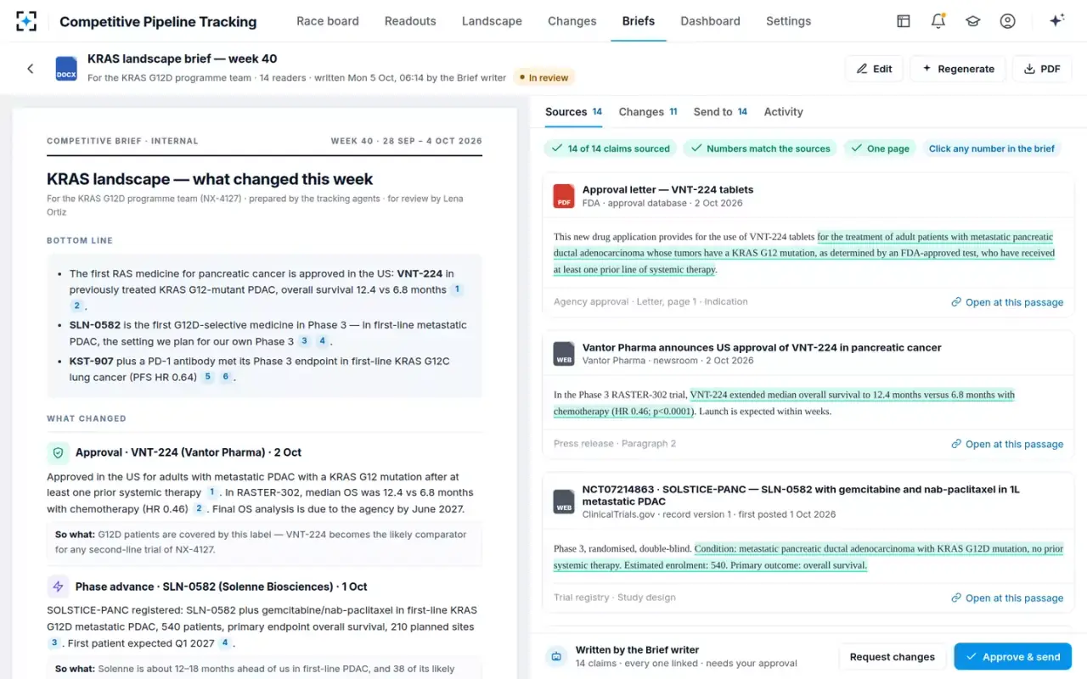Open the SOLSTICE-PANC registry record at this passage
This screenshot has width=1087, height=679.
point(1007,598)
